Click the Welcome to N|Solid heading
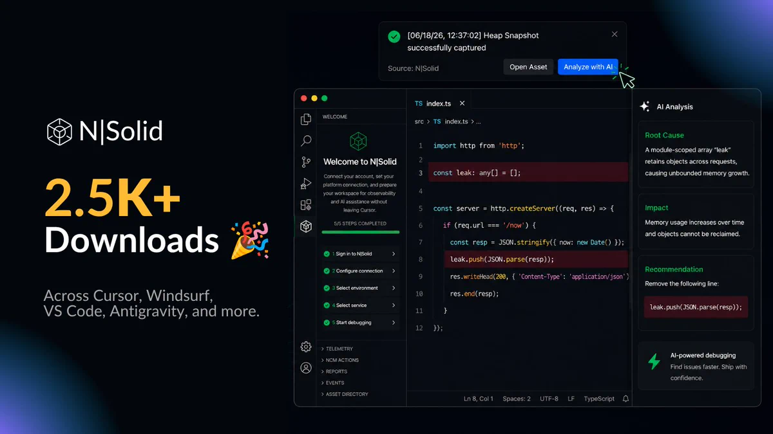The height and width of the screenshot is (434, 773). 360,162
